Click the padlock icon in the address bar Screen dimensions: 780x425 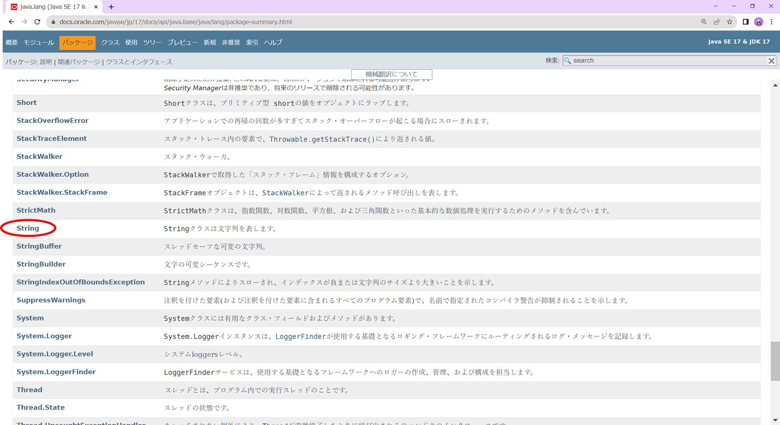pos(53,22)
